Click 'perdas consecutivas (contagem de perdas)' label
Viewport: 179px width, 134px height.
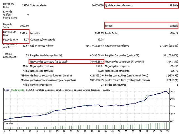tap(127, 80)
